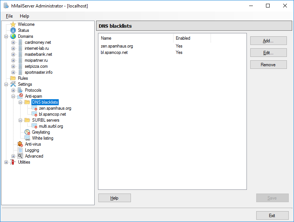Expand the Protocols tree node
This screenshot has width=294, height=222.
[x=13, y=90]
